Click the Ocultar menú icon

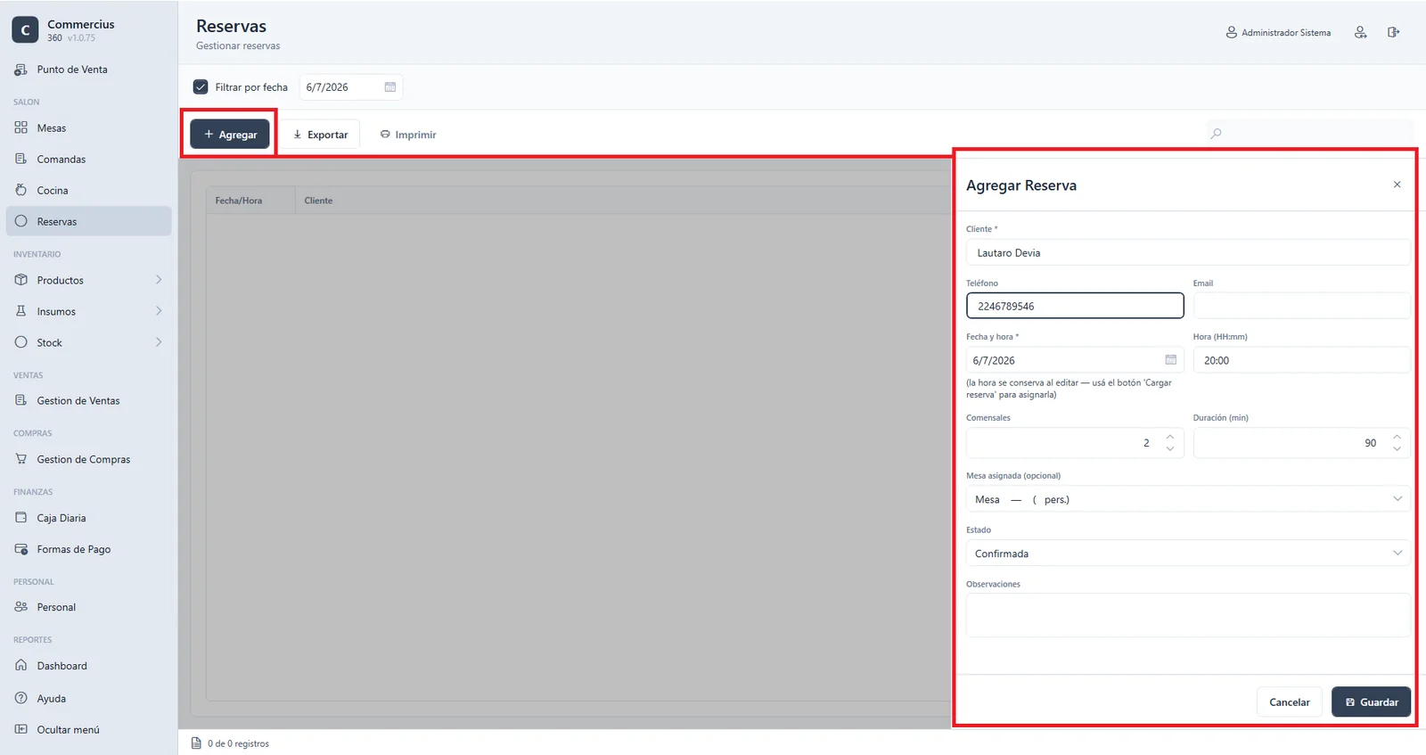click(x=21, y=729)
